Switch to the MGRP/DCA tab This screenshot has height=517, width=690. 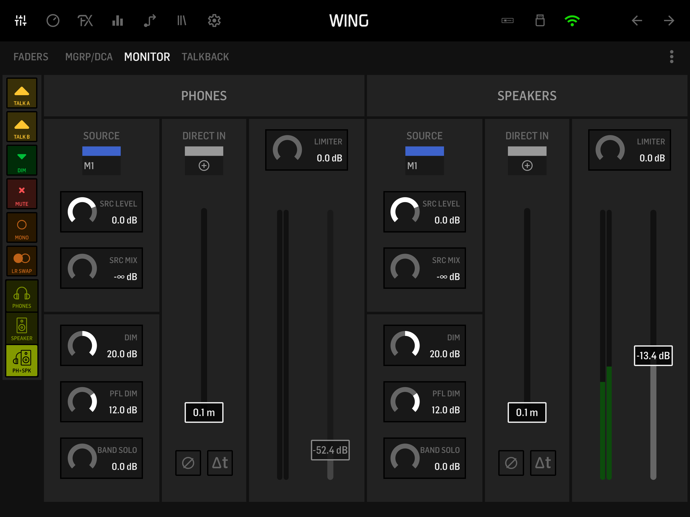(x=89, y=57)
